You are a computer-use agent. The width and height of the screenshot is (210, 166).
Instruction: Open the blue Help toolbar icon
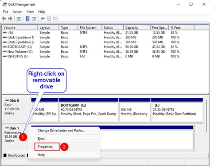coord(27,19)
